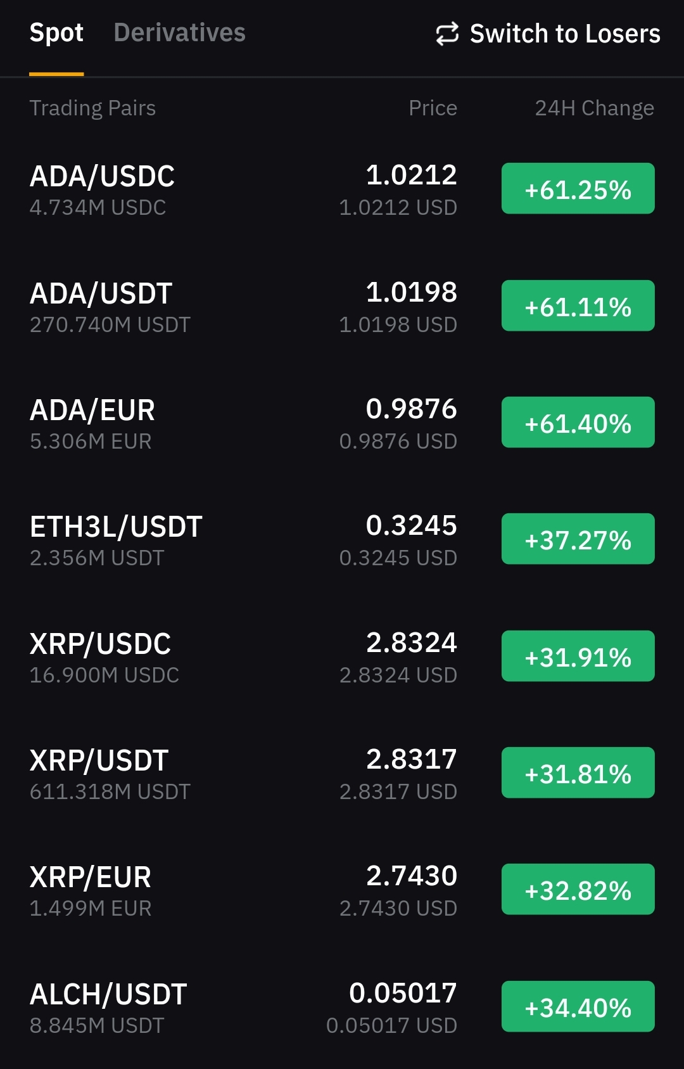684x1069 pixels.
Task: Sort by the 24H Change header
Action: [x=594, y=108]
